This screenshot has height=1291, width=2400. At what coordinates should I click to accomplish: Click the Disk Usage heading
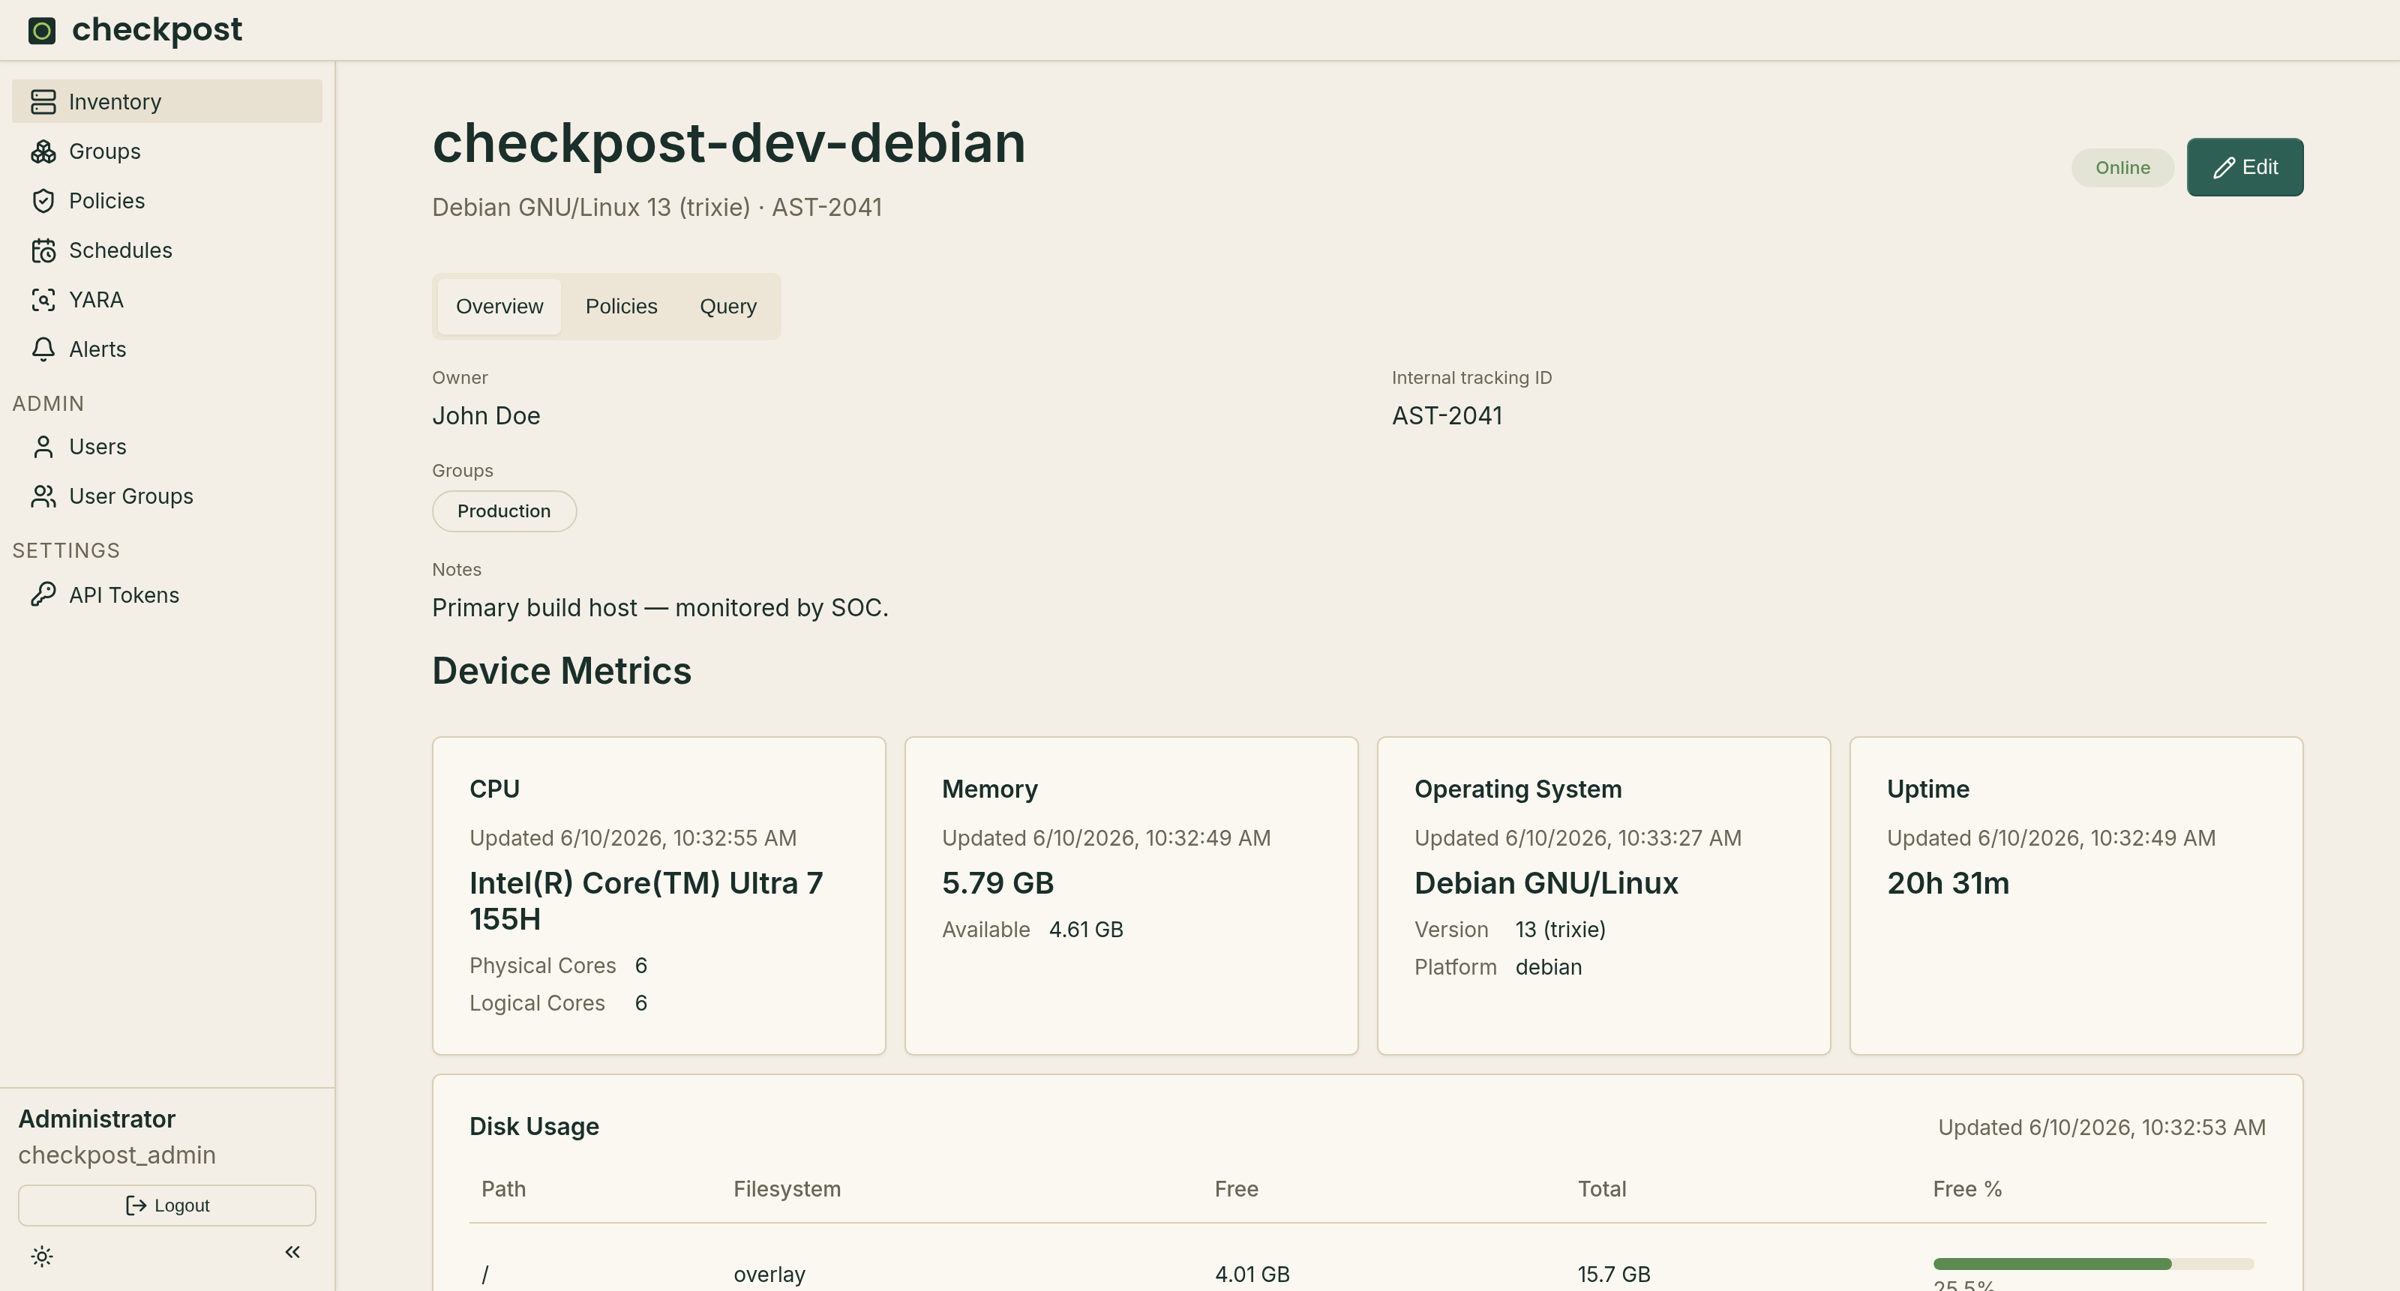534,1126
